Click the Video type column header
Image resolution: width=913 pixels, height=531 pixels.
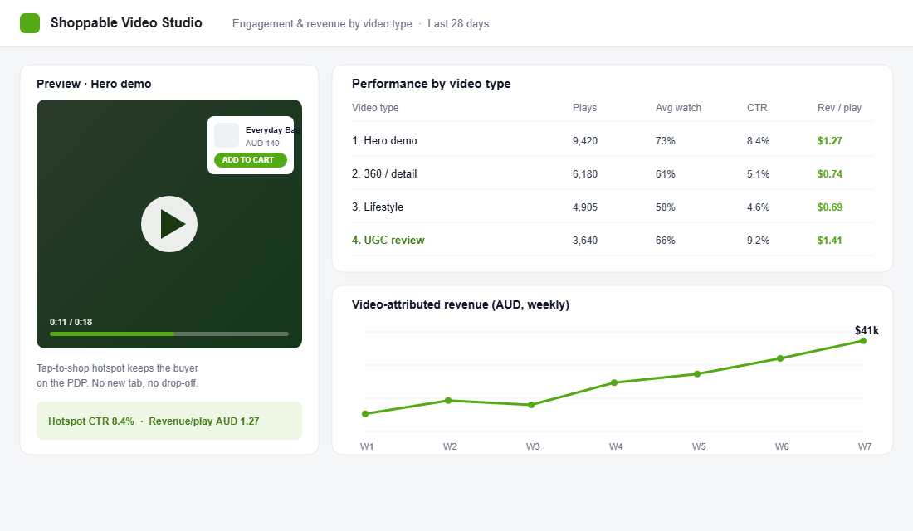coord(375,108)
